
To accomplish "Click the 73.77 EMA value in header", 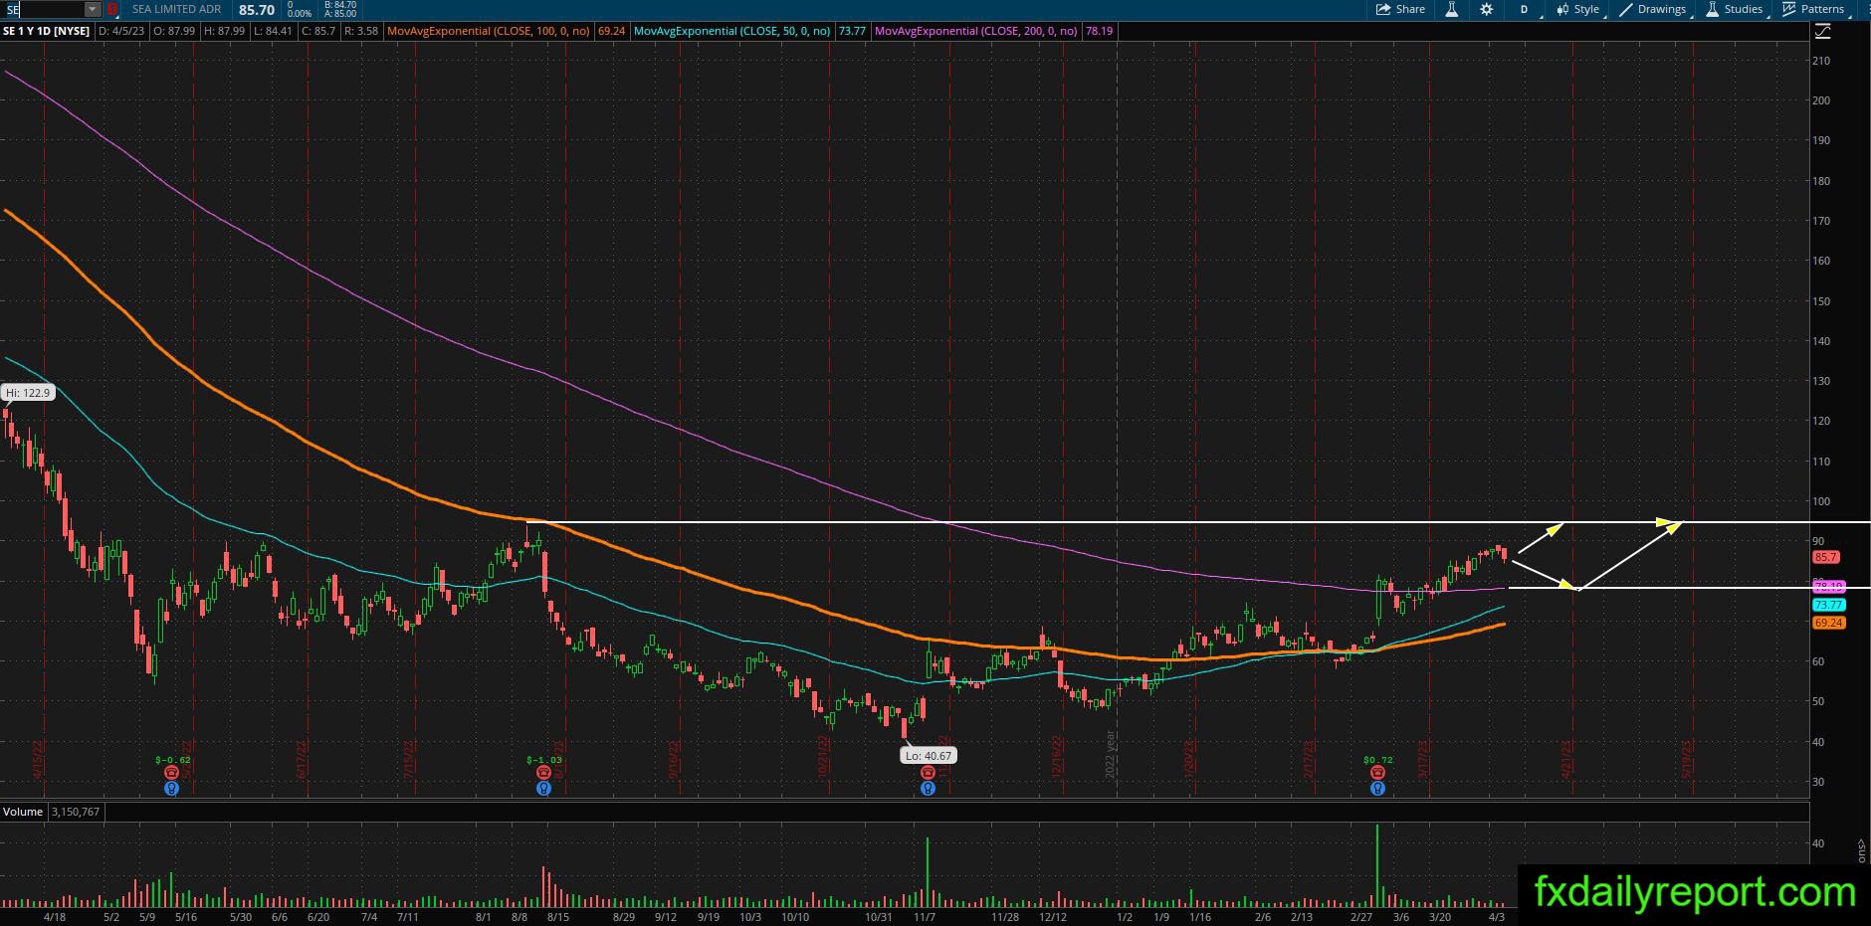I will tap(852, 31).
